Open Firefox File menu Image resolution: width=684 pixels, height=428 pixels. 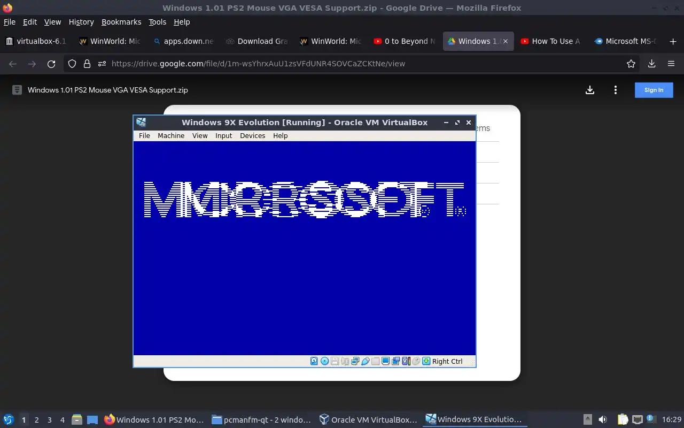(10, 22)
